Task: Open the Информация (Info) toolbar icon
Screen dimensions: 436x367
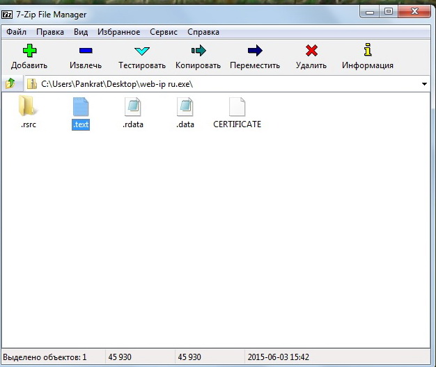Action: coord(368,49)
